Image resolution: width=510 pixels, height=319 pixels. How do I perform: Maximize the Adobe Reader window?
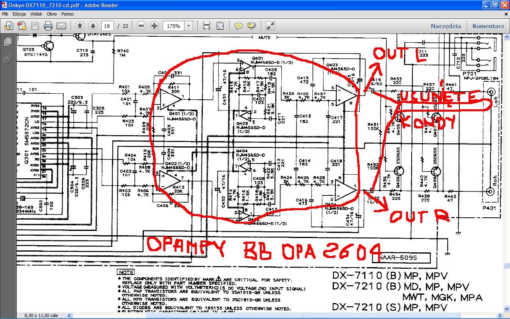[495, 5]
